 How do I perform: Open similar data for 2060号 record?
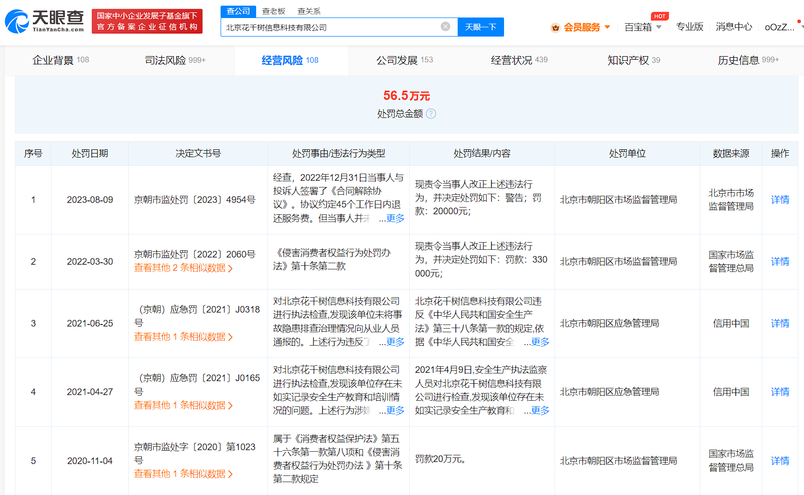(x=183, y=268)
